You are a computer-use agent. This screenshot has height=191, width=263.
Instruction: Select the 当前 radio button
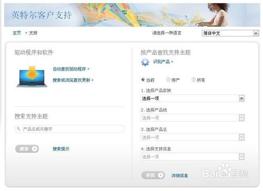pyautogui.click(x=143, y=79)
